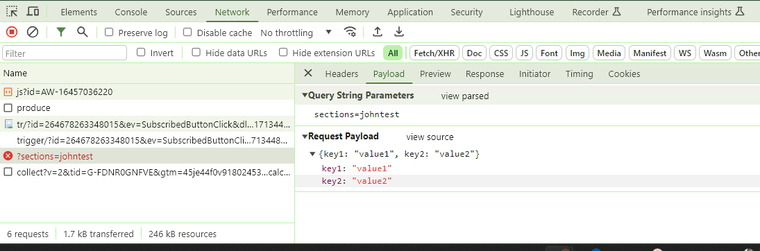Filter requests by WS type

click(685, 53)
